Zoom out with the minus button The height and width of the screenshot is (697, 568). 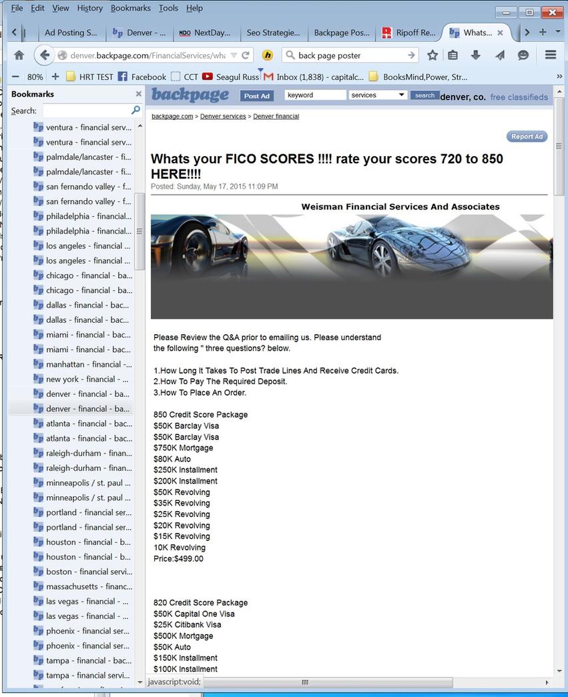pos(15,77)
